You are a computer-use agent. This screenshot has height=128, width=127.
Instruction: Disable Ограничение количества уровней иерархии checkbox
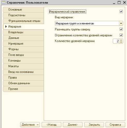(121, 35)
